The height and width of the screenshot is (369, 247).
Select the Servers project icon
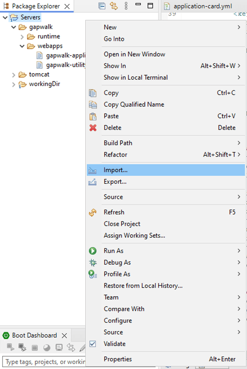click(14, 18)
